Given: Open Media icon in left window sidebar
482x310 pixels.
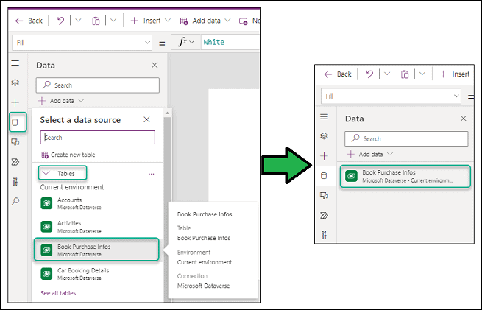Looking at the screenshot, I should coord(15,142).
